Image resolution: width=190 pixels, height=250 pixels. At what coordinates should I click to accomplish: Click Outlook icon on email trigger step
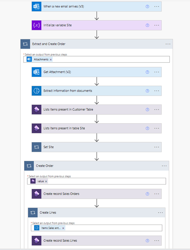click(x=37, y=7)
